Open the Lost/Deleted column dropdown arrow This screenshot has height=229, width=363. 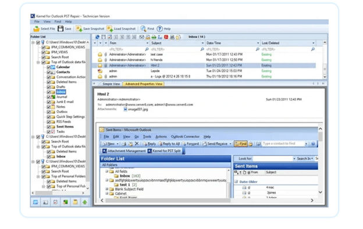[313, 43]
